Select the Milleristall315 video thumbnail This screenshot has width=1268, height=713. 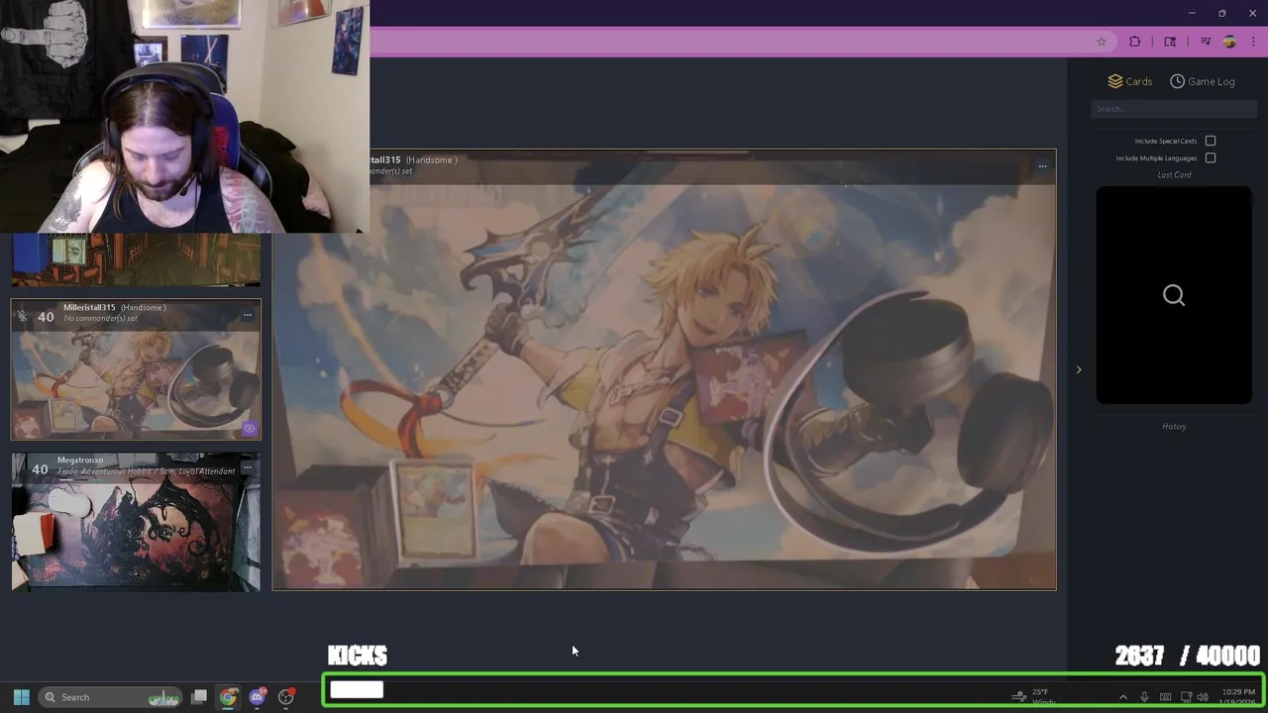click(136, 369)
